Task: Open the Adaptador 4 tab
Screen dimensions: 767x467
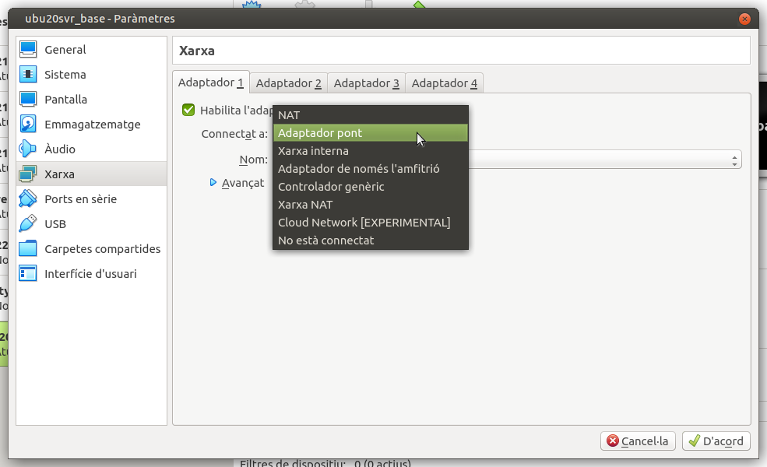Action: click(444, 83)
